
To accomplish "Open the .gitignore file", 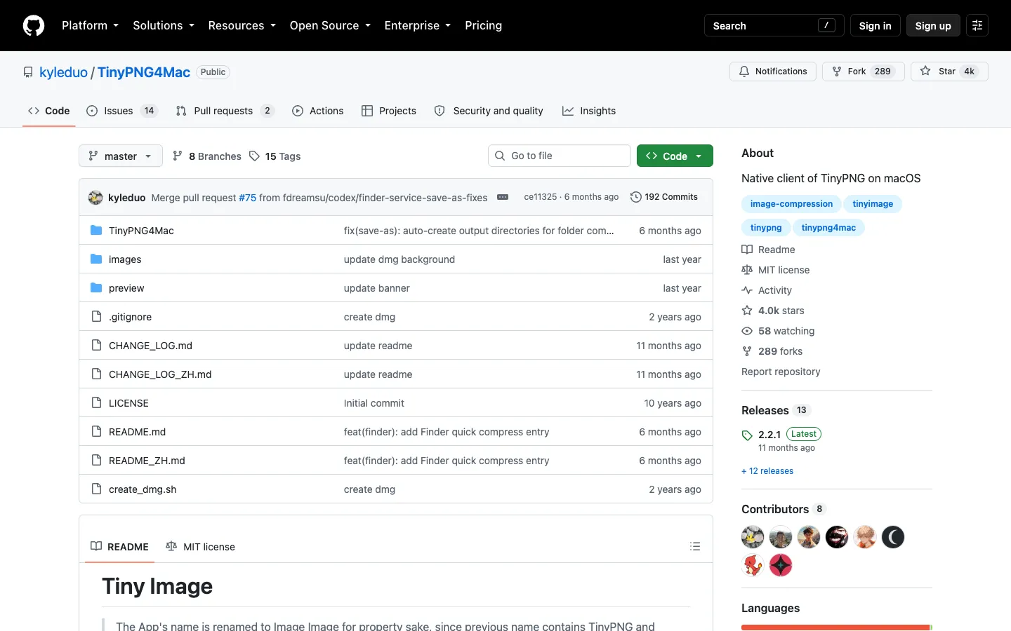I will tap(130, 317).
